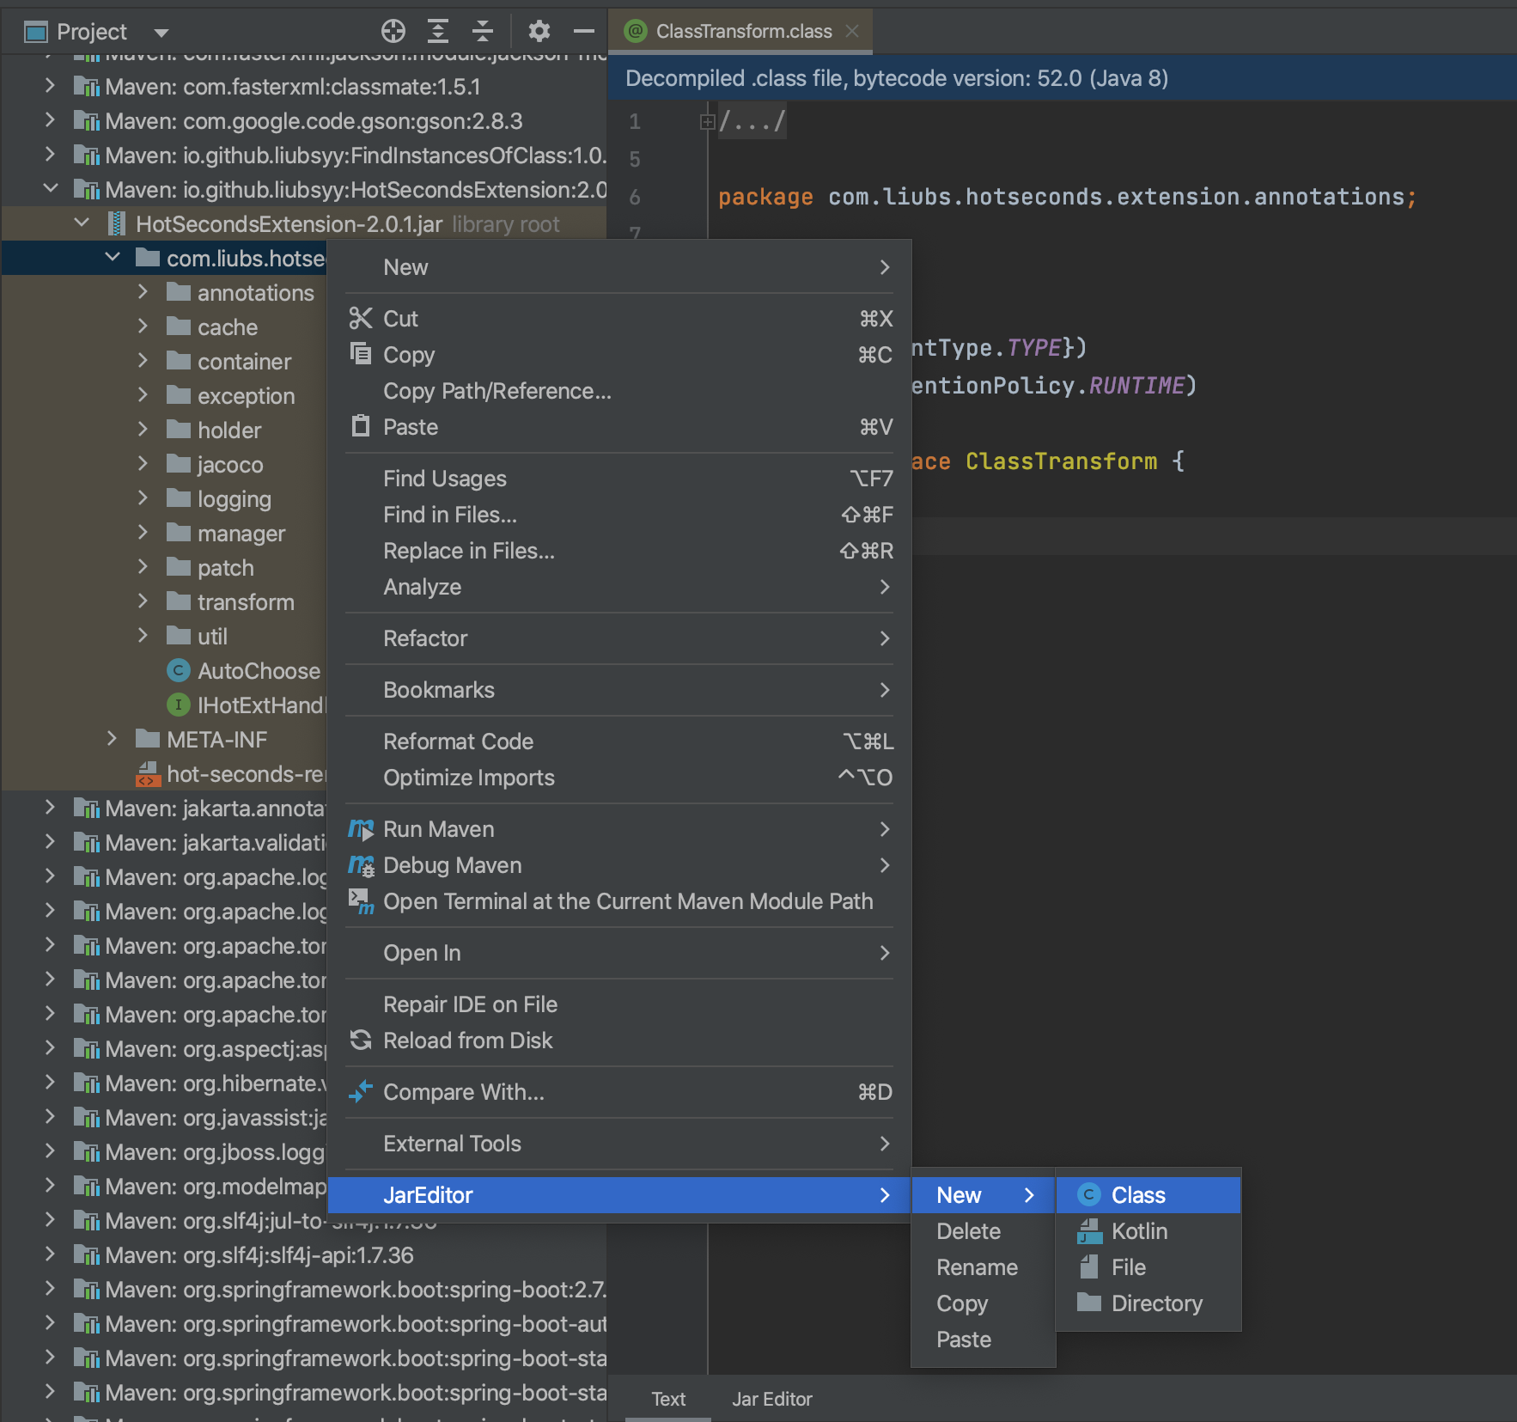Open Project panel settings gear
1517x1422 pixels.
point(539,32)
